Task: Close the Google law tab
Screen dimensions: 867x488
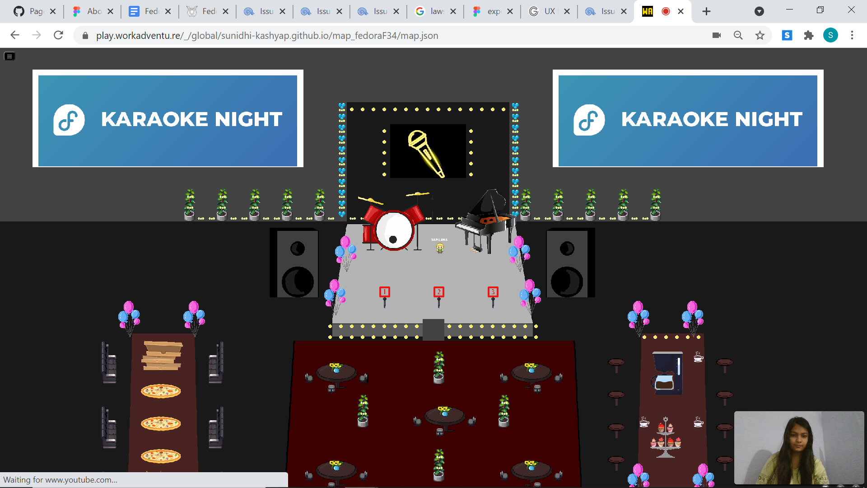Action: [453, 11]
